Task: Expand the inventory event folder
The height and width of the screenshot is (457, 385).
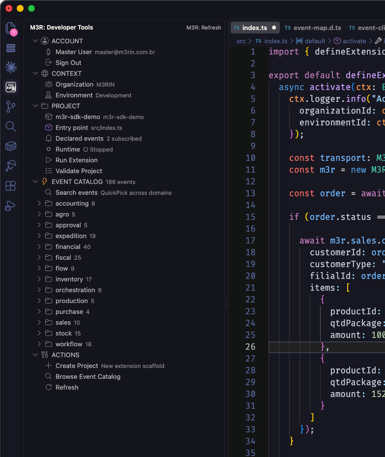Action: [39, 279]
